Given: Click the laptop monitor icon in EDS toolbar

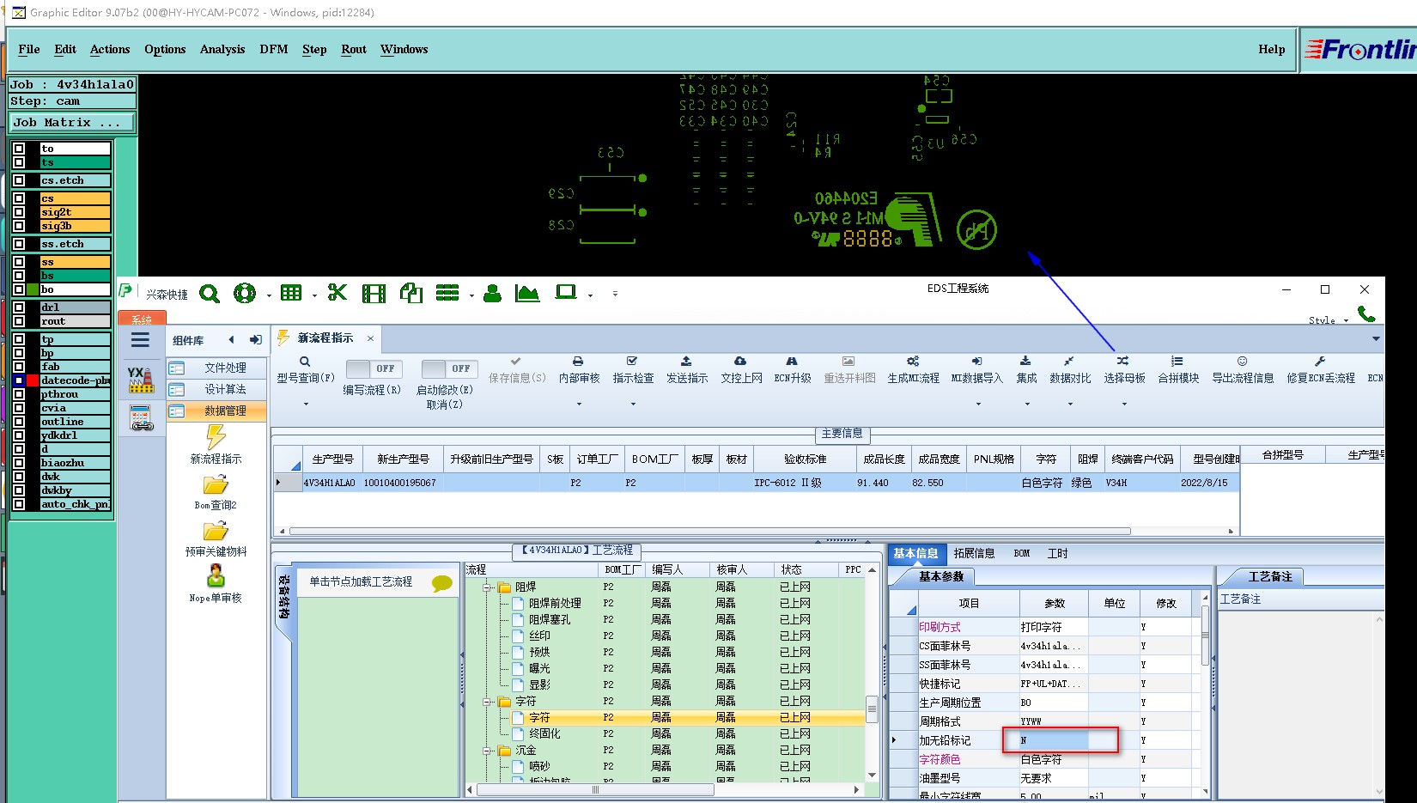Looking at the screenshot, I should (x=566, y=293).
